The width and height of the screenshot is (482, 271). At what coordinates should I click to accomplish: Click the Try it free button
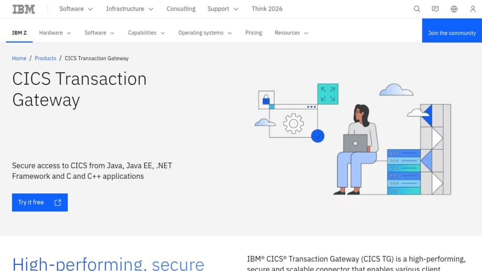tap(40, 202)
